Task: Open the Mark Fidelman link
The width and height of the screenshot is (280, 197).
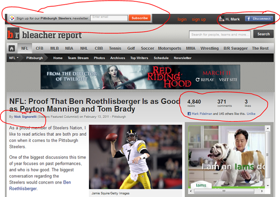Action: 202,114
